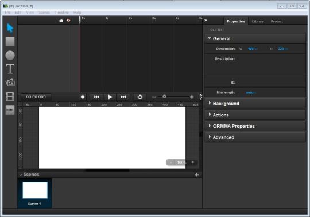This screenshot has width=310, height=217.
Task: Click the timeline zoom slider handle
Action: (164, 97)
